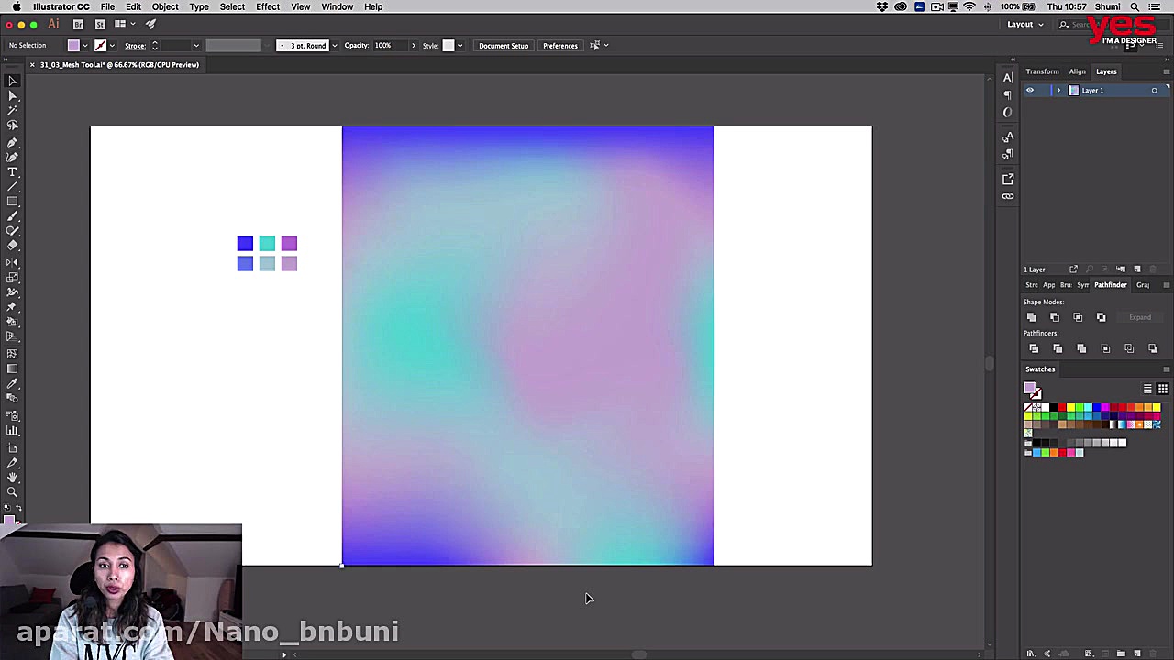Click the Preferences button
Image resolution: width=1174 pixels, height=660 pixels.
(x=560, y=45)
